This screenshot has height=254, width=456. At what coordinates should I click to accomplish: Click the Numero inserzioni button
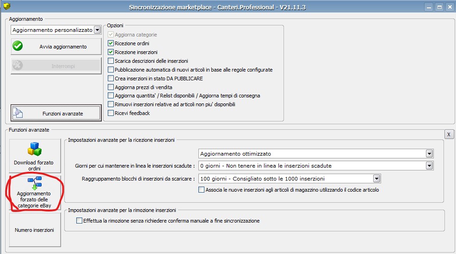pos(35,230)
